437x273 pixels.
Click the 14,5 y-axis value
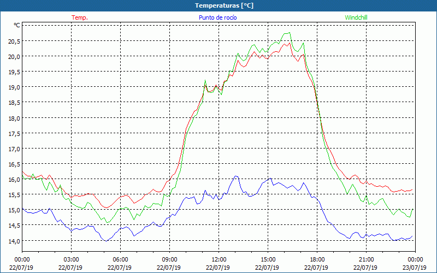tap(14, 225)
